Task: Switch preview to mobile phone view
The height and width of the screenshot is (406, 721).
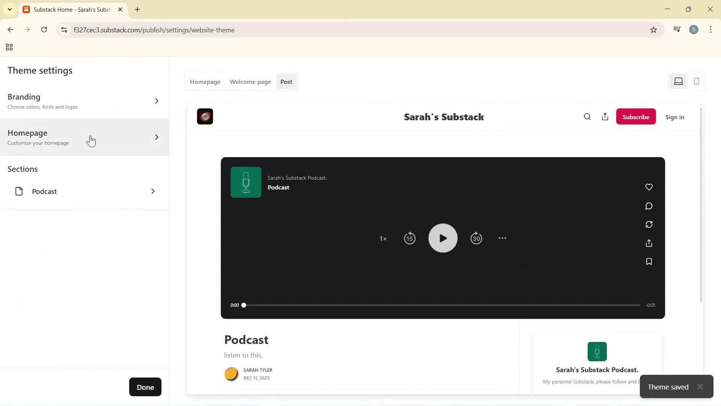Action: point(697,82)
